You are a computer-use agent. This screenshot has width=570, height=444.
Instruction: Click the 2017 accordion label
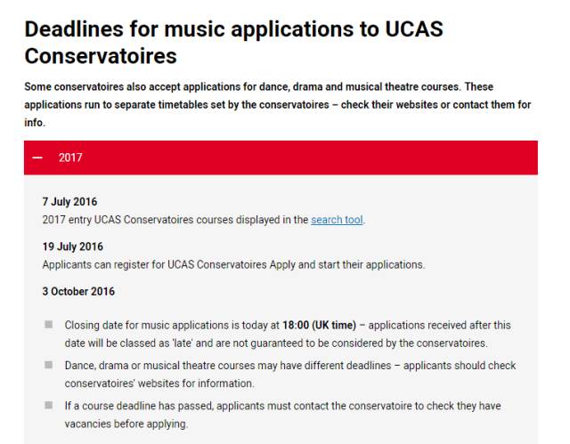click(70, 157)
